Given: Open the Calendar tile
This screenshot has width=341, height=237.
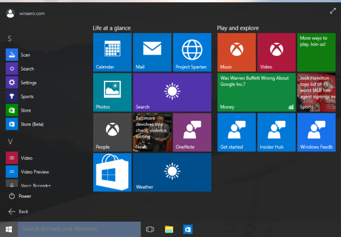Looking at the screenshot, I should (113, 52).
